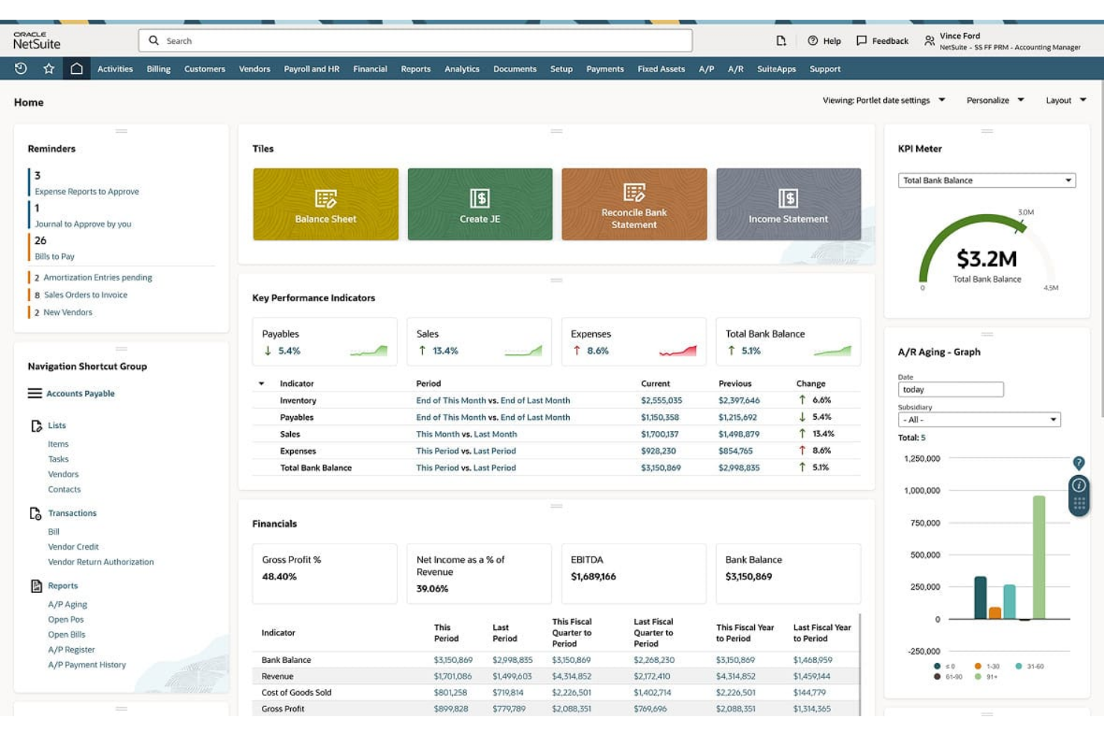Open the Activities menu

115,69
